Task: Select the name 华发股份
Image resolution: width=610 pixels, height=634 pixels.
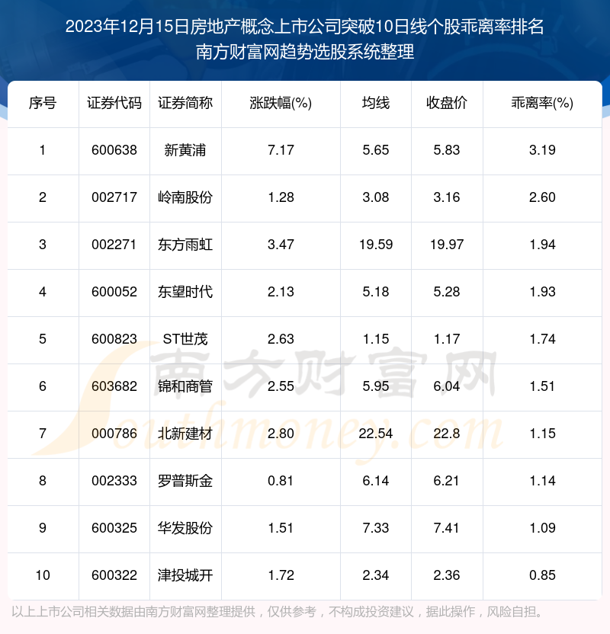Action: [185, 527]
